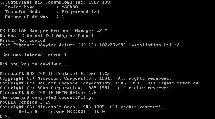Image resolution: width=215 pixels, height=119 pixels.
Task: Select "No Fast Ethernet PCI Adapter Found!" text
Action: click(x=47, y=35)
